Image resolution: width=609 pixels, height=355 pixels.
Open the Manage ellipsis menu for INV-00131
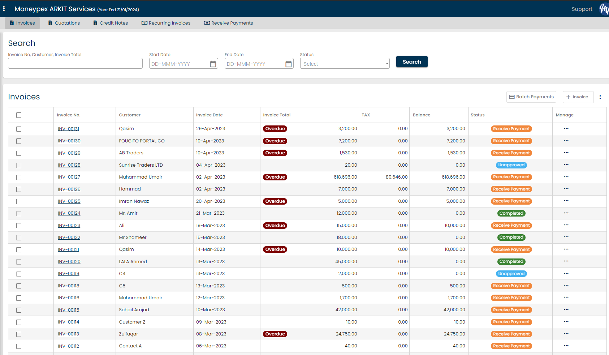click(x=566, y=128)
